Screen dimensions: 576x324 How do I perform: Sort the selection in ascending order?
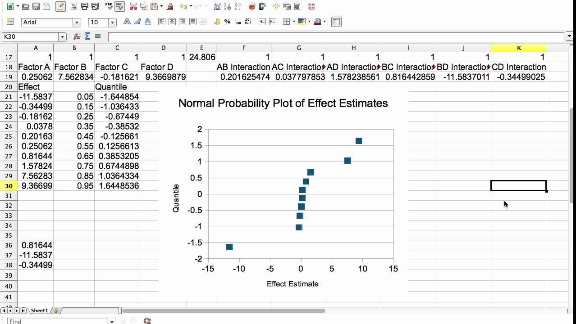pyautogui.click(x=228, y=6)
